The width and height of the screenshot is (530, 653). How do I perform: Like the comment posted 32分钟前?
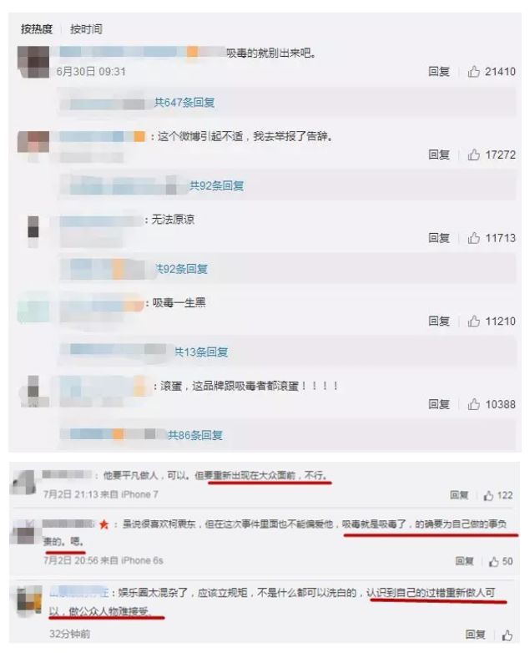(507, 635)
